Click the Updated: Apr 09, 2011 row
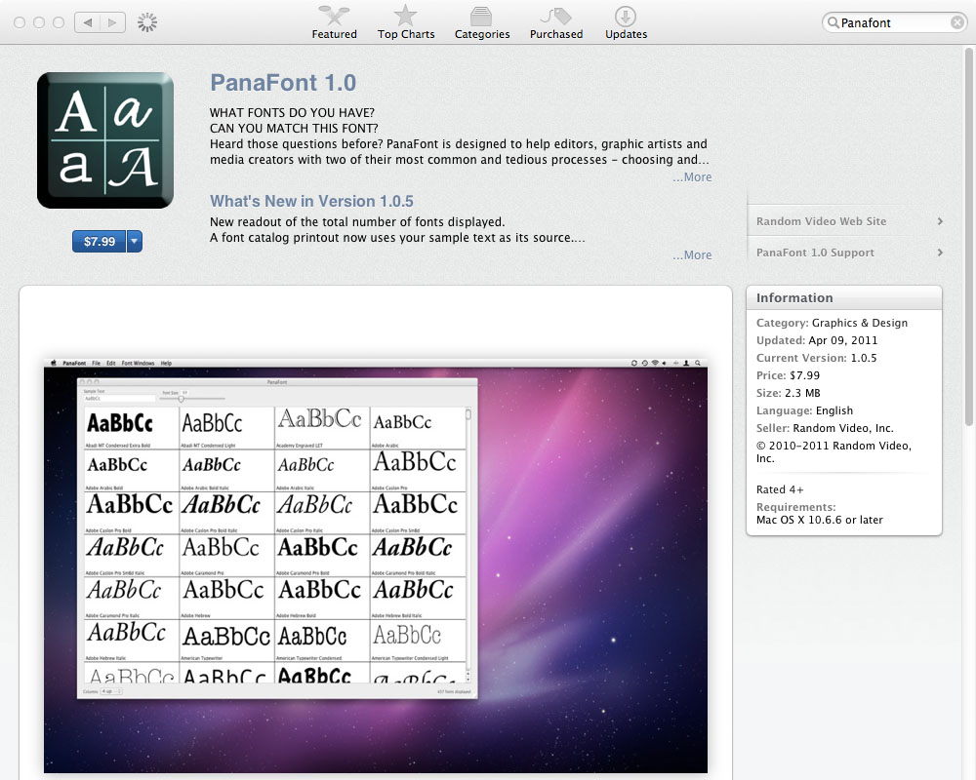 click(817, 340)
